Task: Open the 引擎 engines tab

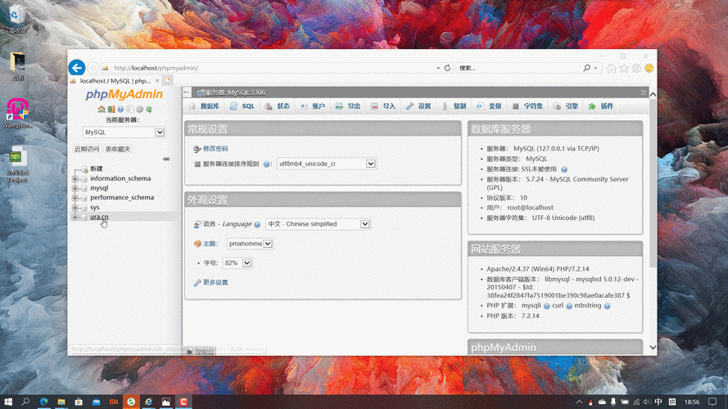Action: click(566, 106)
